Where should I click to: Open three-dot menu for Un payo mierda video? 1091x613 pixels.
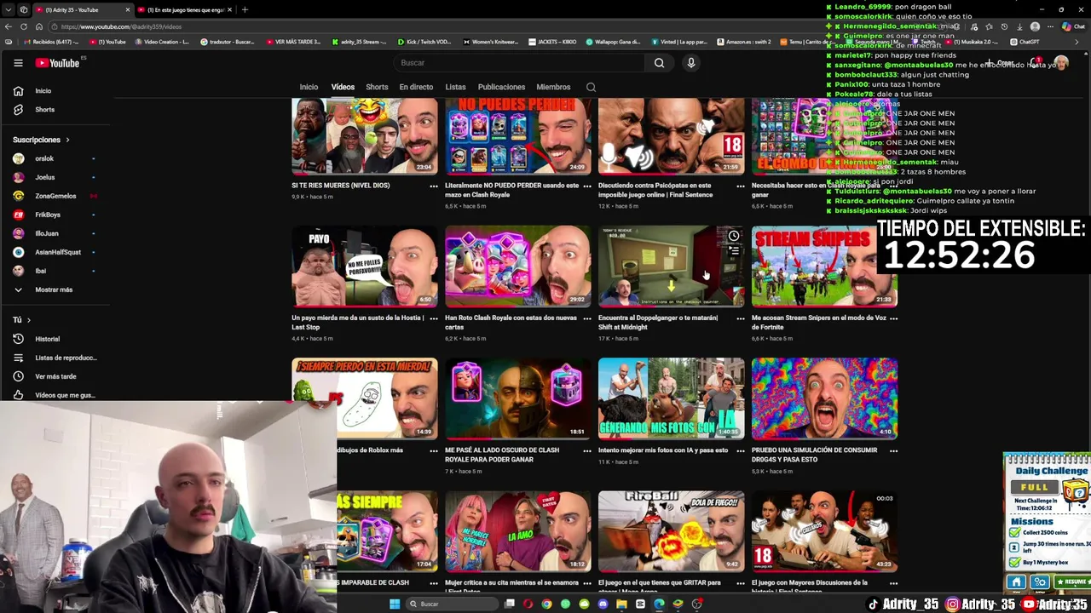click(433, 318)
